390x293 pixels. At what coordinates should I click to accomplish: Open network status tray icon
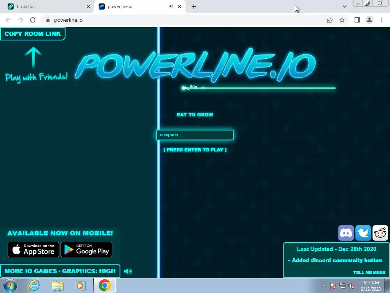tap(342, 286)
